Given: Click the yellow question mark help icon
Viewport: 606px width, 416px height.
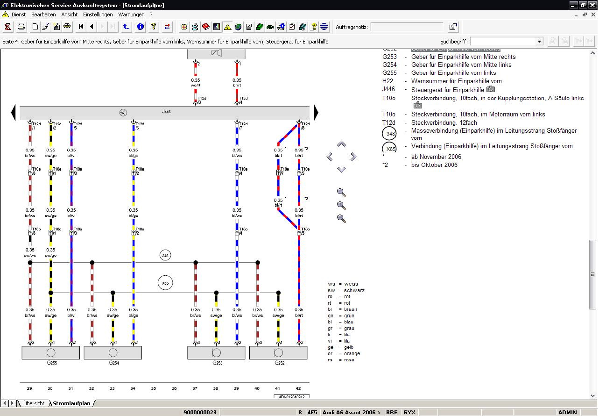Looking at the screenshot, I should coord(153,27).
